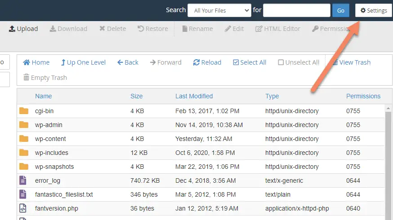Open Settings with the gear icon
Image resolution: width=393 pixels, height=220 pixels.
click(x=363, y=10)
